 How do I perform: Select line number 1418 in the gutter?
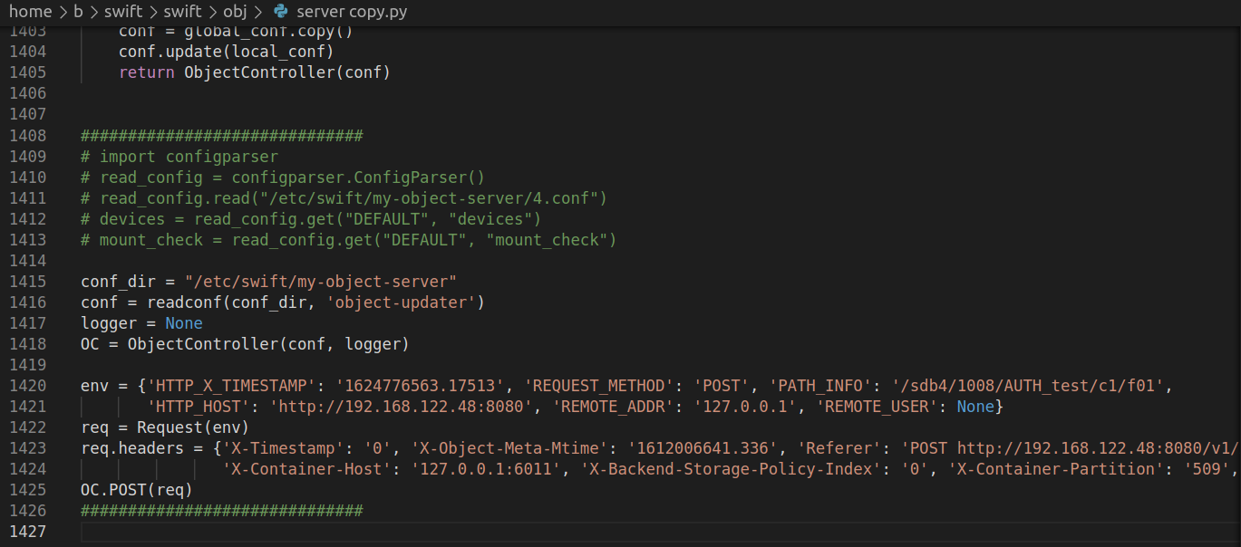point(27,344)
